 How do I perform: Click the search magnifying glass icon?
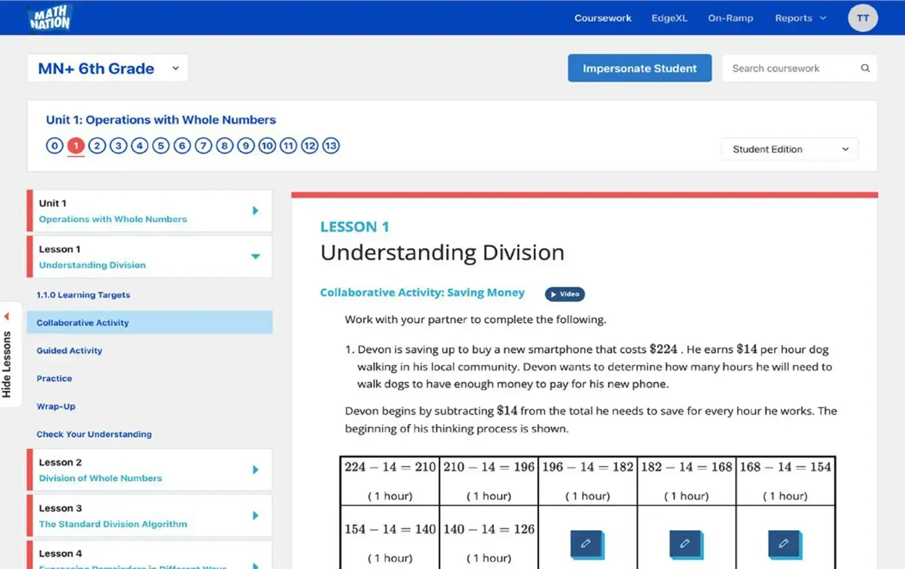(865, 69)
